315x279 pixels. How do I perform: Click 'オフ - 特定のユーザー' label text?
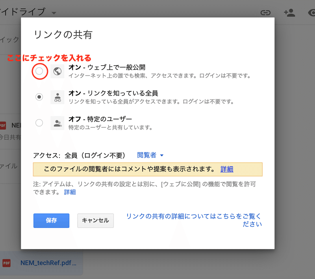(x=100, y=119)
